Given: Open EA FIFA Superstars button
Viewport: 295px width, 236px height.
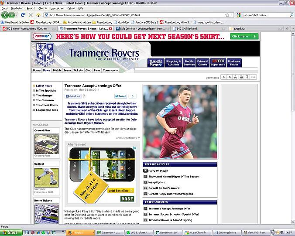Looking at the screenshot, I should (218, 63).
